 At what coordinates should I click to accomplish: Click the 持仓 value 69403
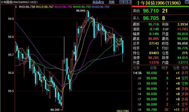coord(154,53)
